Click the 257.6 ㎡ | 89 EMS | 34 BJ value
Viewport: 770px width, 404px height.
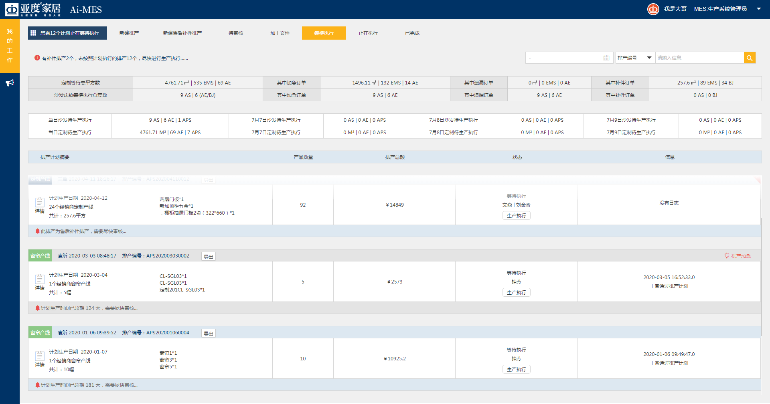tap(705, 82)
